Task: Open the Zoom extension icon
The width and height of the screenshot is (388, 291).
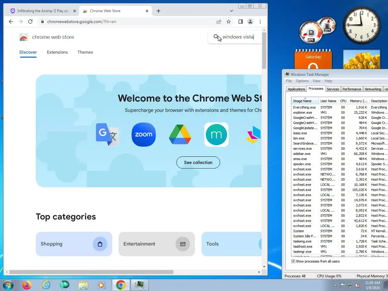Action: coord(144,135)
